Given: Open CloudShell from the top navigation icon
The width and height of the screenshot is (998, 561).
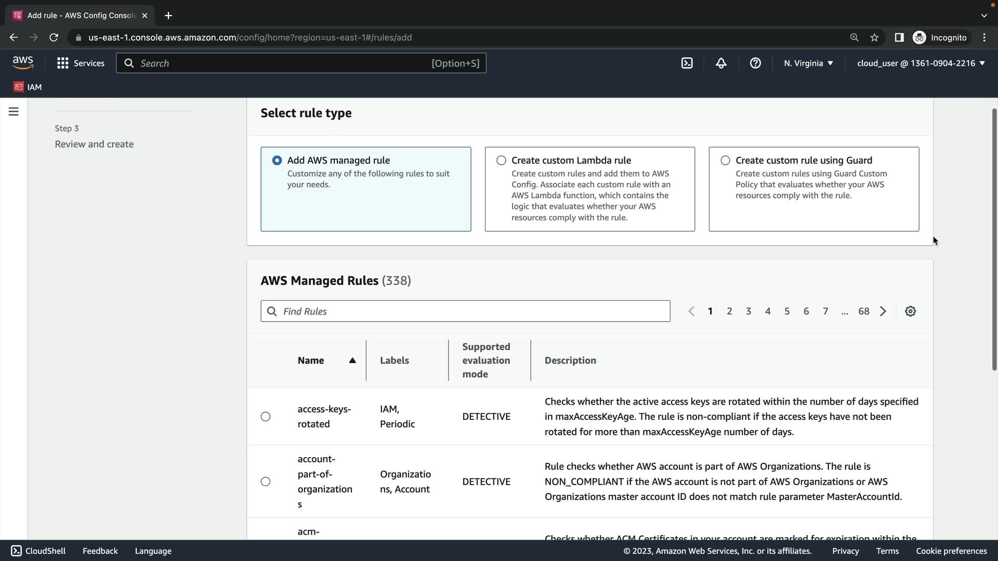Looking at the screenshot, I should (687, 63).
